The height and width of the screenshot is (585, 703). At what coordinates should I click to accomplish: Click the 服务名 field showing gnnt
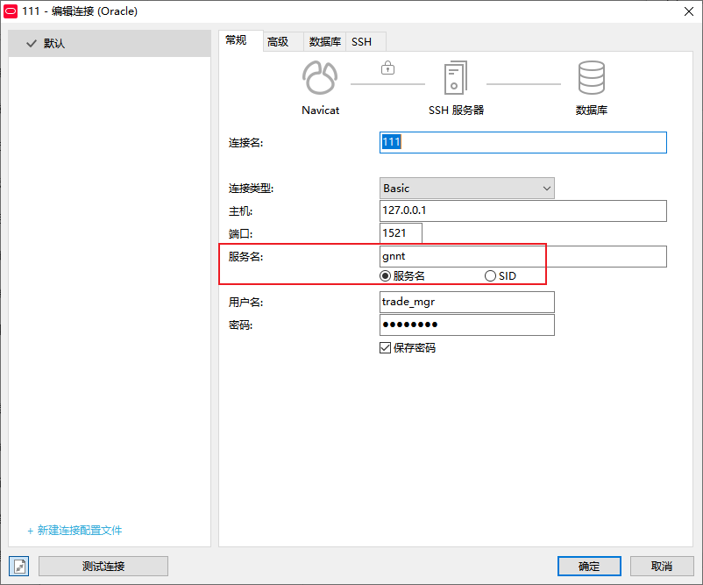(x=522, y=256)
